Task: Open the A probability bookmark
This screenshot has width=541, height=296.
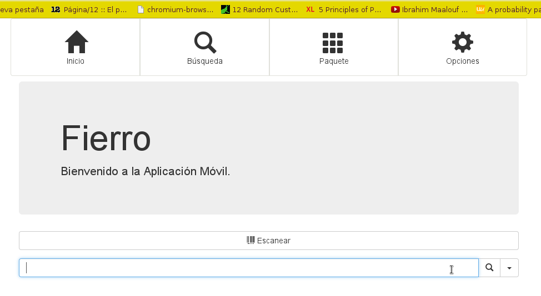Action: click(x=509, y=9)
